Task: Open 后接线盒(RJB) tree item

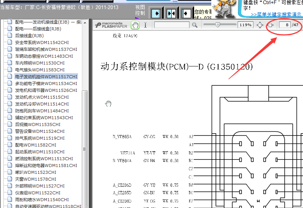Action: click(29, 36)
